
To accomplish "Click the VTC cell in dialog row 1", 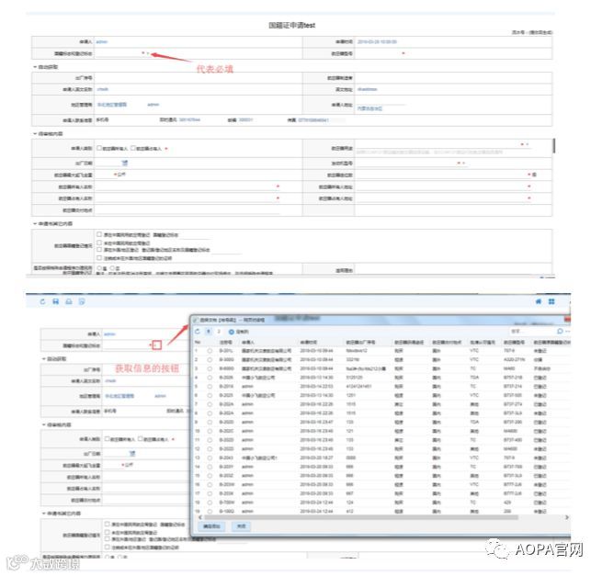I will pyautogui.click(x=474, y=351).
